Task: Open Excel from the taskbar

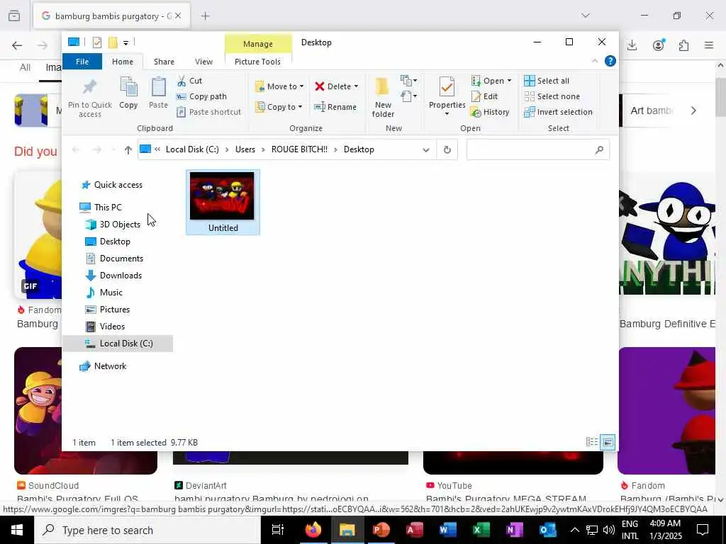Action: pyautogui.click(x=481, y=530)
